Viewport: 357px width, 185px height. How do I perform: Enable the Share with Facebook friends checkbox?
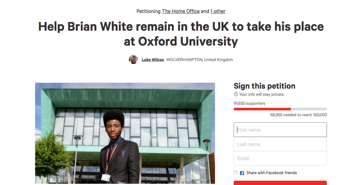tap(235, 173)
